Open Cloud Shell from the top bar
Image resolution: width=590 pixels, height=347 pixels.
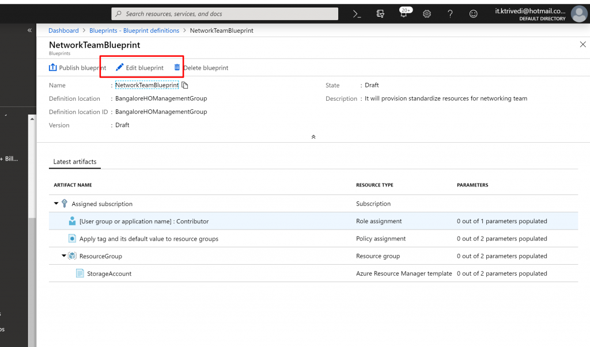(357, 14)
